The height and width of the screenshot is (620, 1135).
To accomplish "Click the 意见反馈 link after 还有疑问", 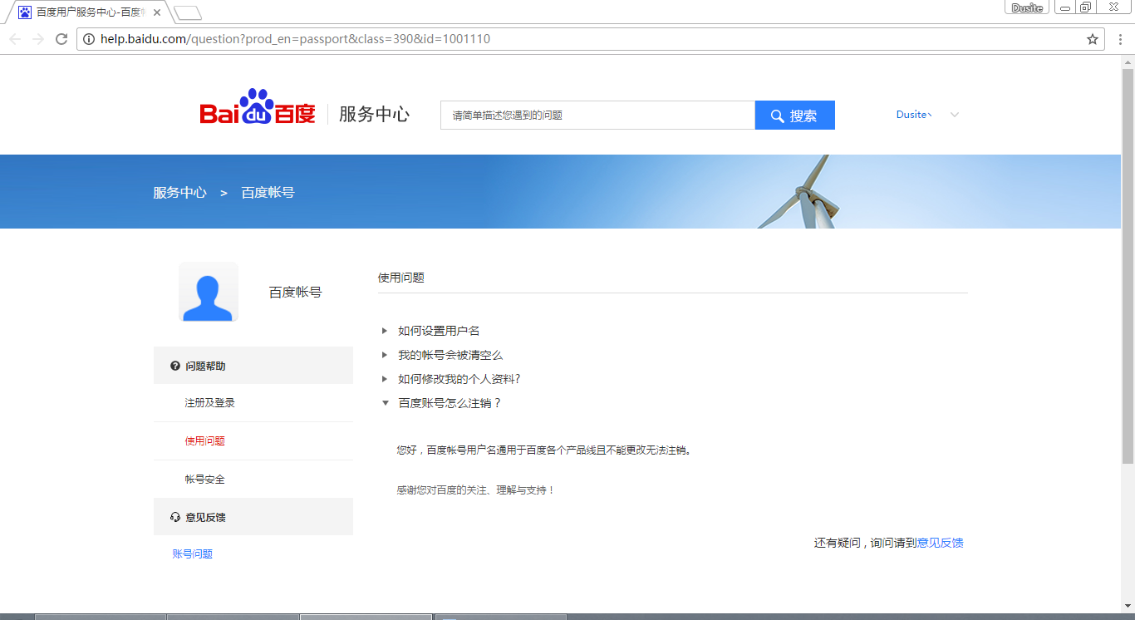I will [940, 543].
